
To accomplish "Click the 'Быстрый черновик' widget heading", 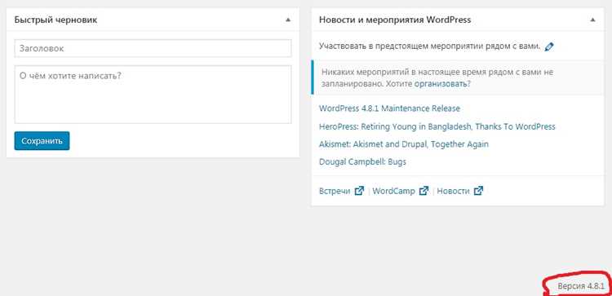I will pyautogui.click(x=55, y=20).
